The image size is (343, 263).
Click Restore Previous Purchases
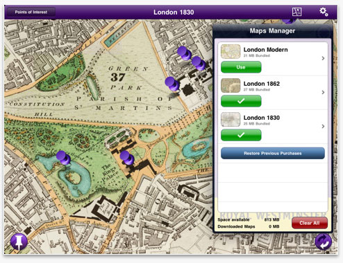pyautogui.click(x=273, y=153)
